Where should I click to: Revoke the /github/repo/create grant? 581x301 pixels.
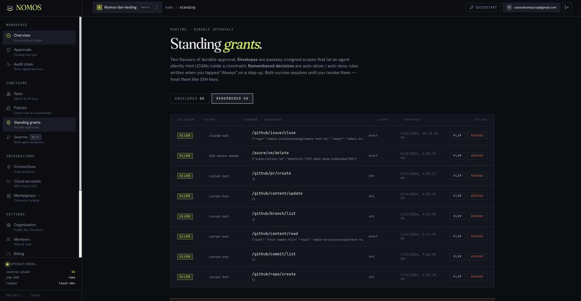477,277
